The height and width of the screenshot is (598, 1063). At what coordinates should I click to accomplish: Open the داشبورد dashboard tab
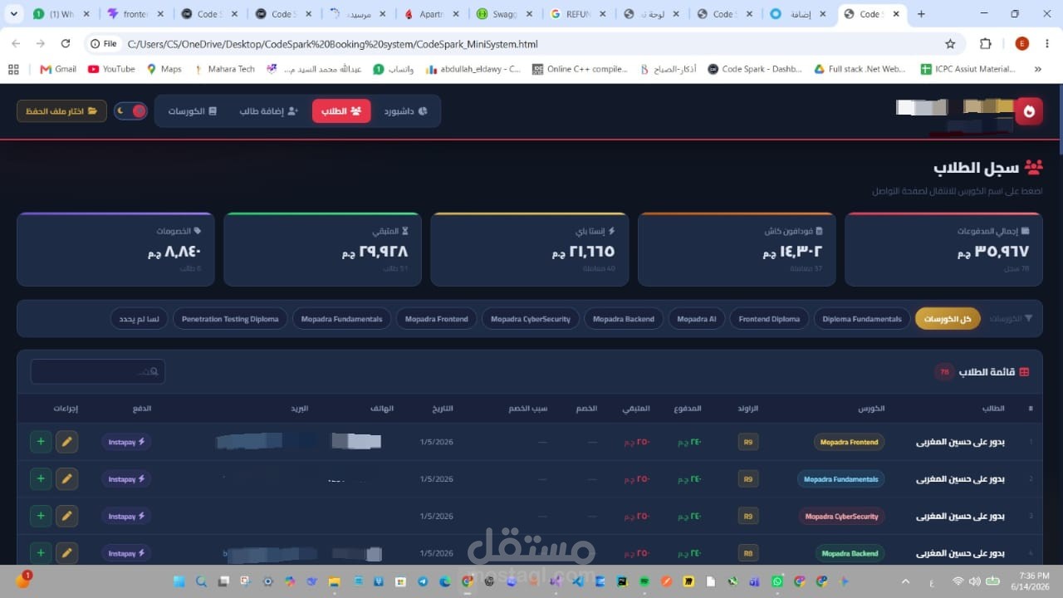(x=405, y=110)
